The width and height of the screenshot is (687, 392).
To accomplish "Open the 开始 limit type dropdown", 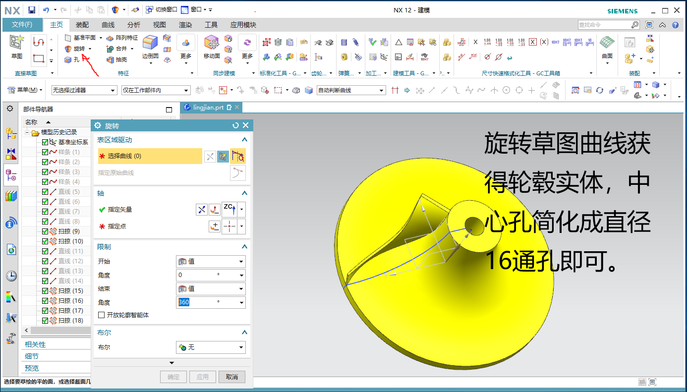I will 211,262.
